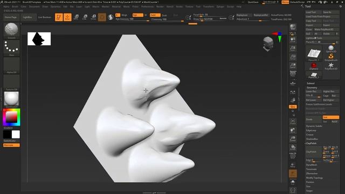
Task: Collapse the ClayPolish section header
Action: [x=312, y=143]
